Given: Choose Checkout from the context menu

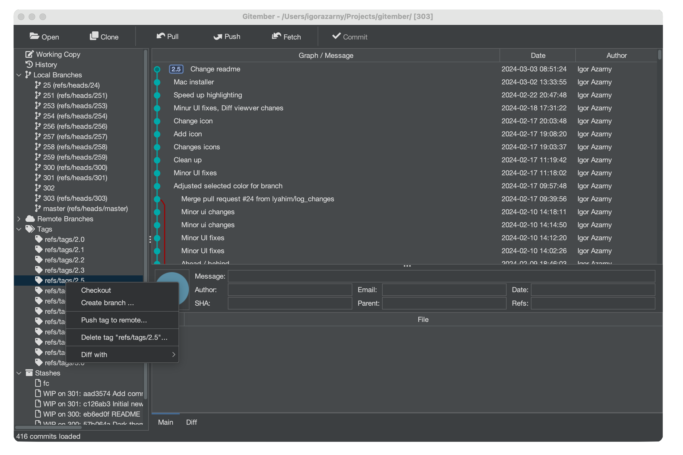Looking at the screenshot, I should [x=96, y=290].
